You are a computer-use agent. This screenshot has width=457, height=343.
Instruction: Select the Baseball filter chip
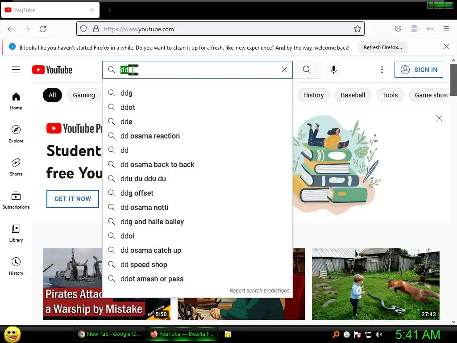(x=353, y=95)
